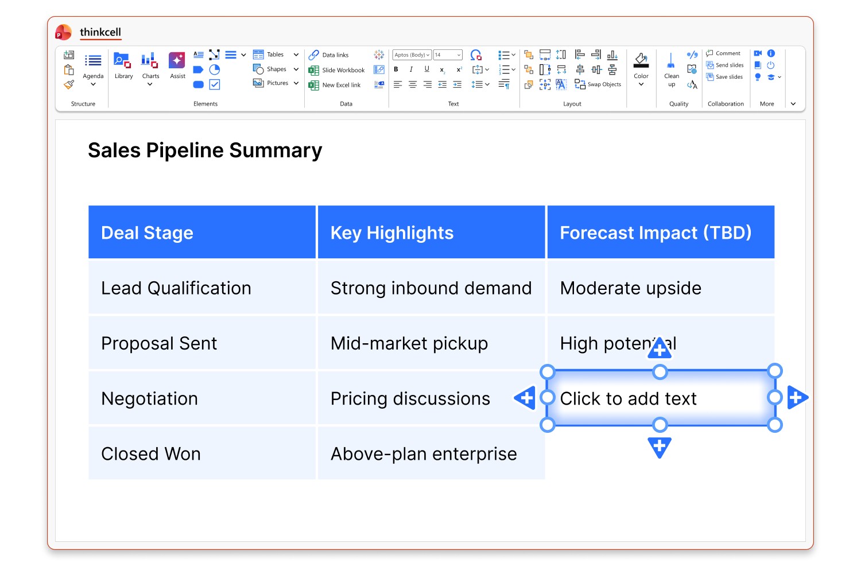Toggle bold text formatting
This screenshot has height=574, width=861.
[x=396, y=69]
